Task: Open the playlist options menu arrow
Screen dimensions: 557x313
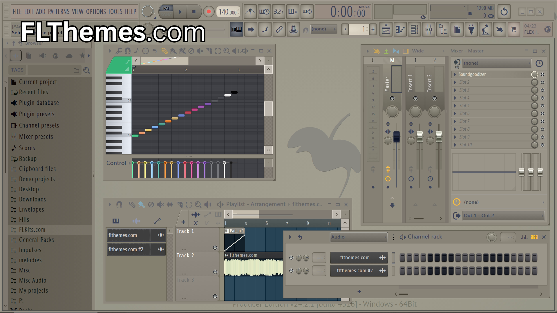Action: coord(110,205)
